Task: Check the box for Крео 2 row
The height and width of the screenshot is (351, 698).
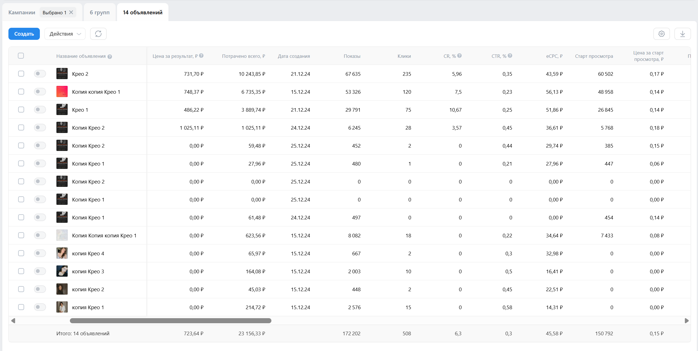Action: (21, 74)
